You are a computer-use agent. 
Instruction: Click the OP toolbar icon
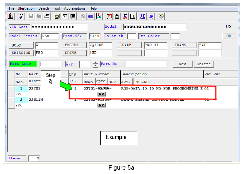(151, 16)
